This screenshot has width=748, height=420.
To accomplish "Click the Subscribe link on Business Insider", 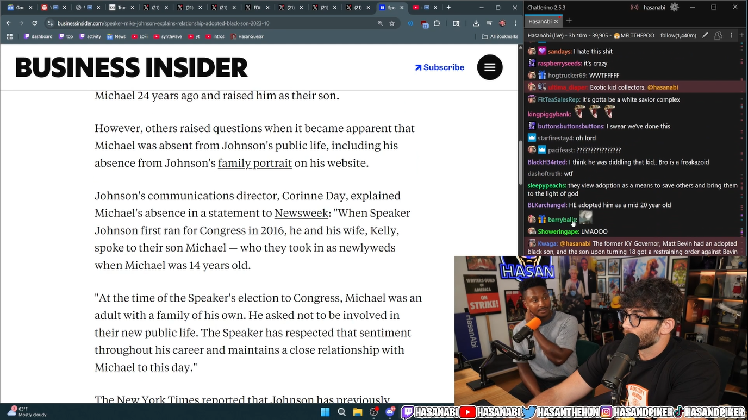I will (440, 67).
